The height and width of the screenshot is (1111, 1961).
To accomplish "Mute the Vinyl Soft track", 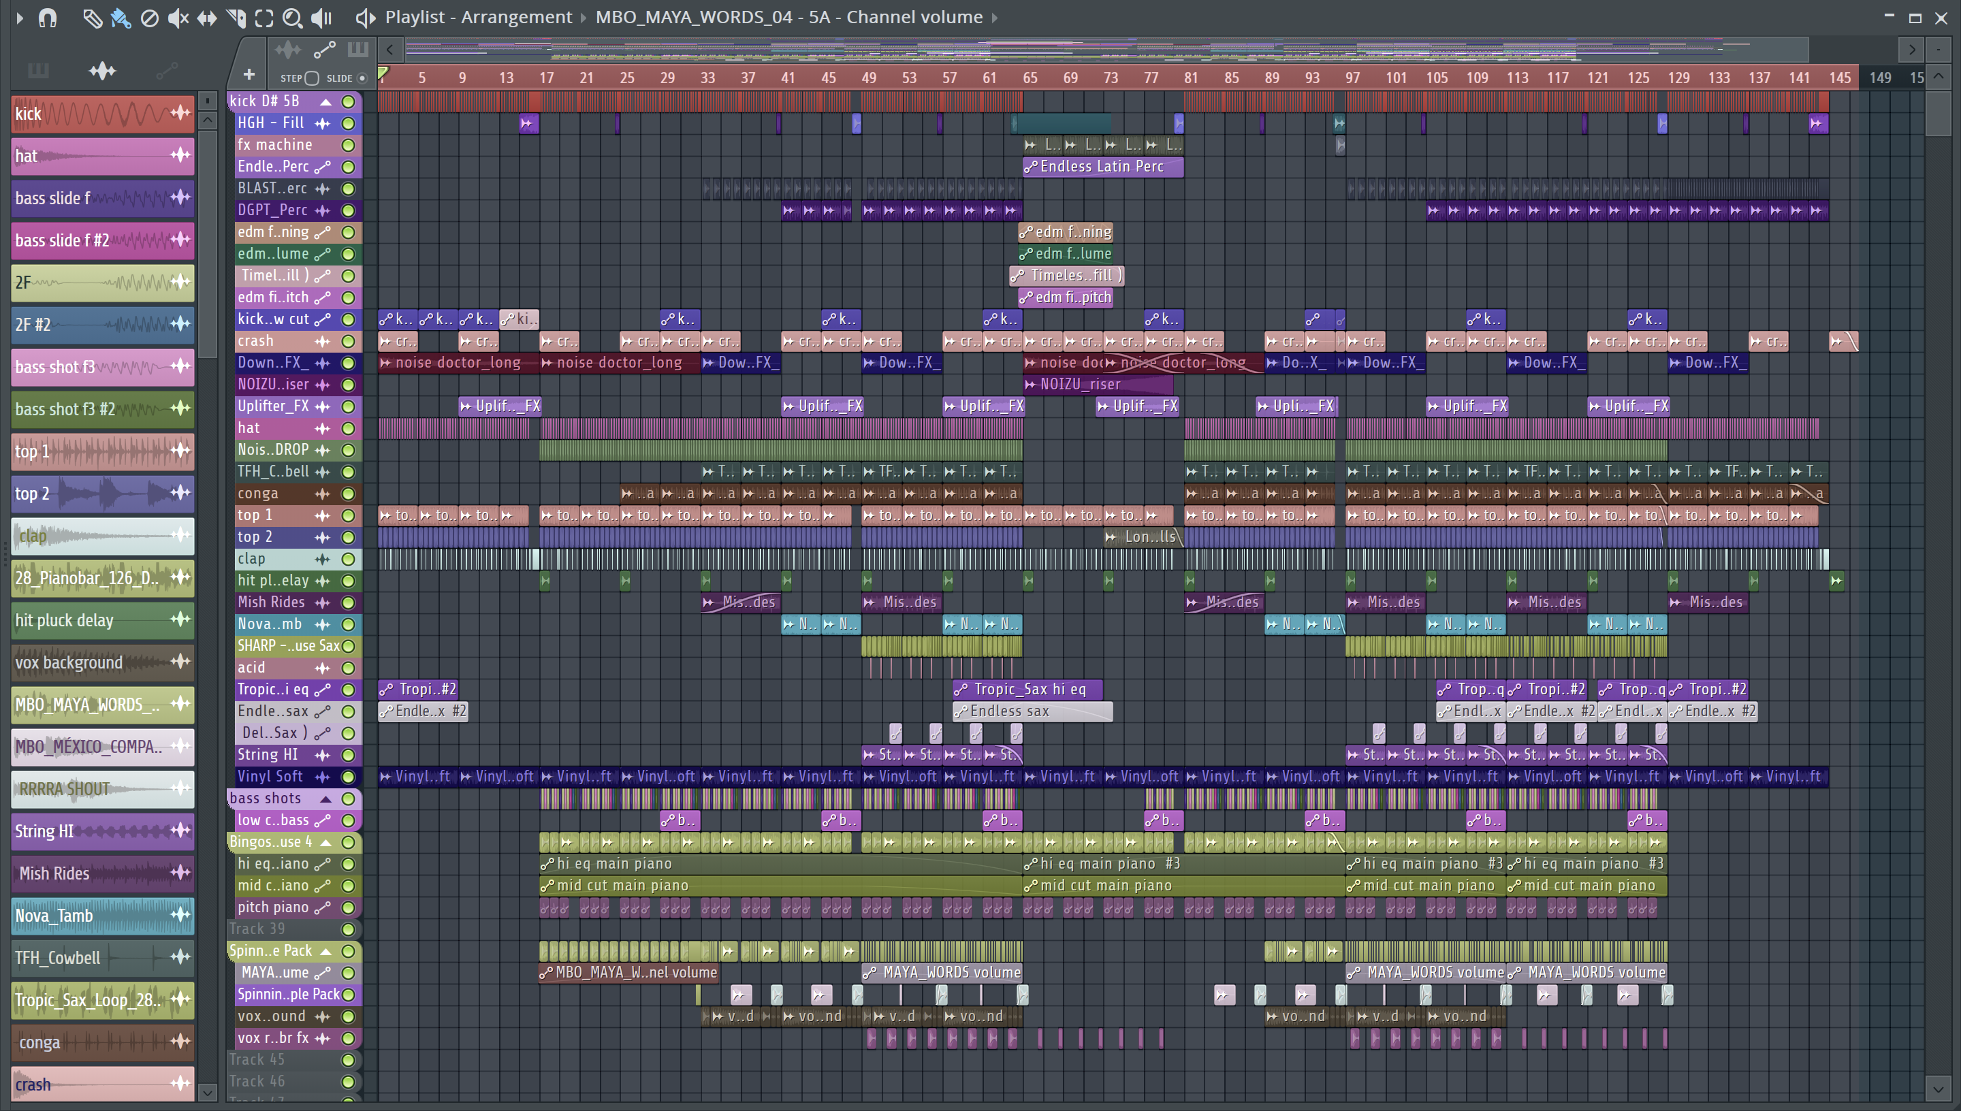I will pos(349,777).
